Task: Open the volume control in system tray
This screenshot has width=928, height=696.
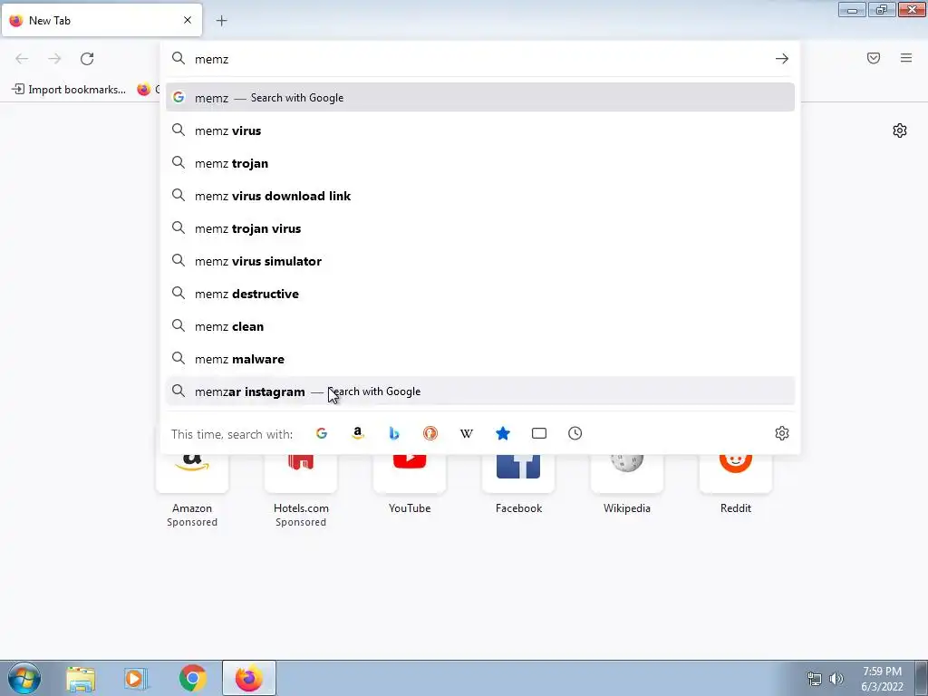Action: coord(836,679)
